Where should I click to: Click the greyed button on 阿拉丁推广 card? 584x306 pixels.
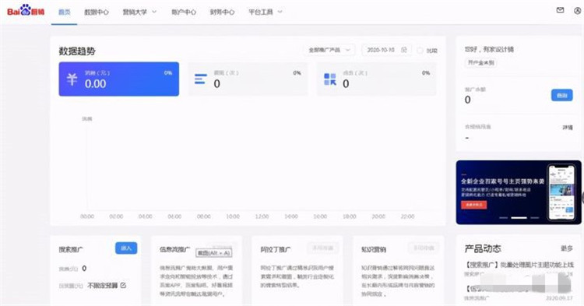pos(323,248)
